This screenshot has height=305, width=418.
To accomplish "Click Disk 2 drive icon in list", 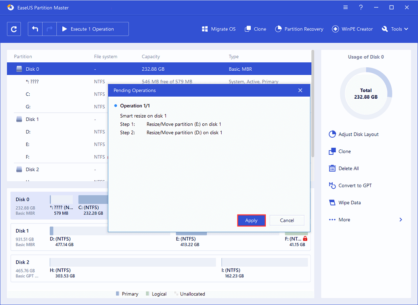I will click(x=19, y=169).
